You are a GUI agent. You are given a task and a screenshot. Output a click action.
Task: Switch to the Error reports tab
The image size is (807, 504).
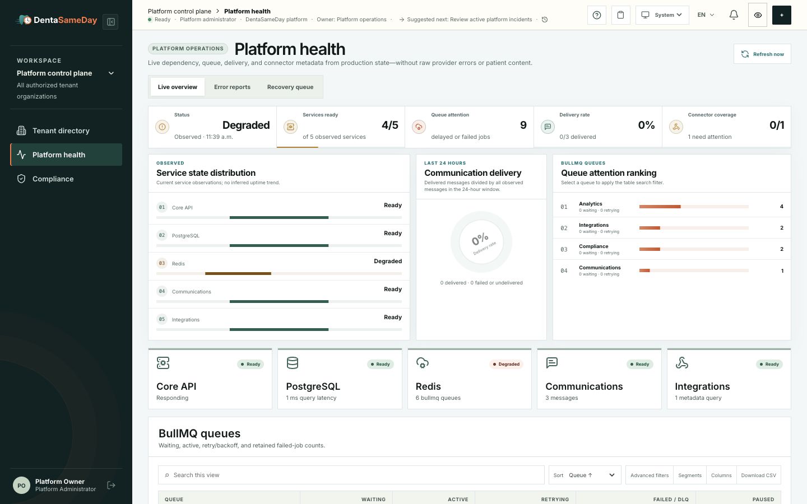[x=232, y=87]
